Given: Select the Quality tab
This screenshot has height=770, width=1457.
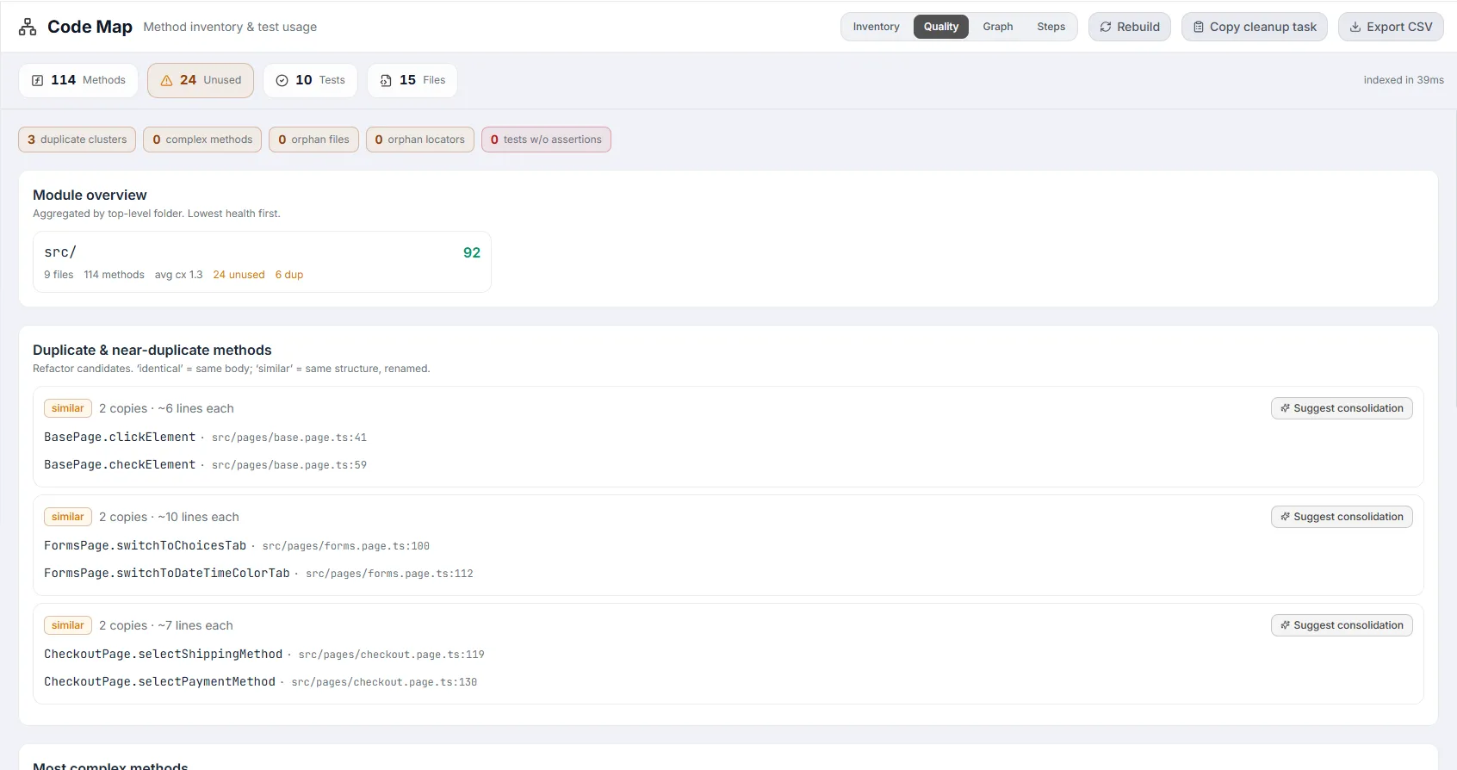Looking at the screenshot, I should [x=941, y=27].
